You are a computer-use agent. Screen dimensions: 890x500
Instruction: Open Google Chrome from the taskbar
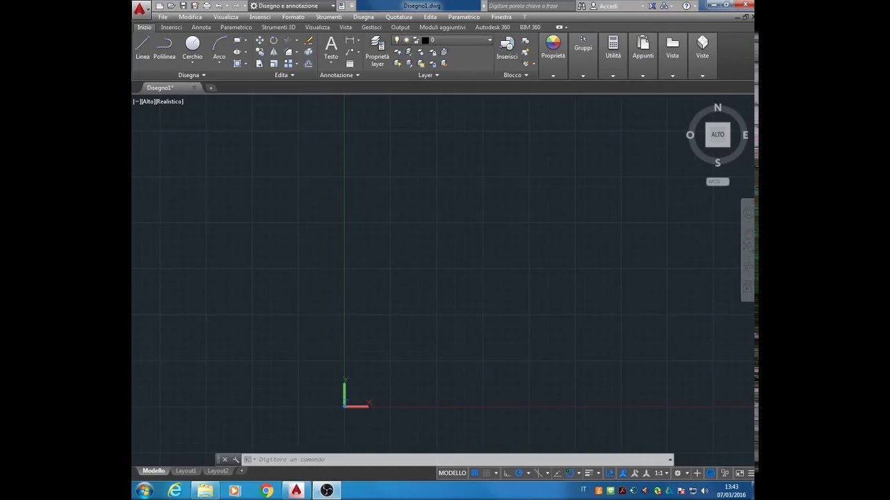pos(266,490)
